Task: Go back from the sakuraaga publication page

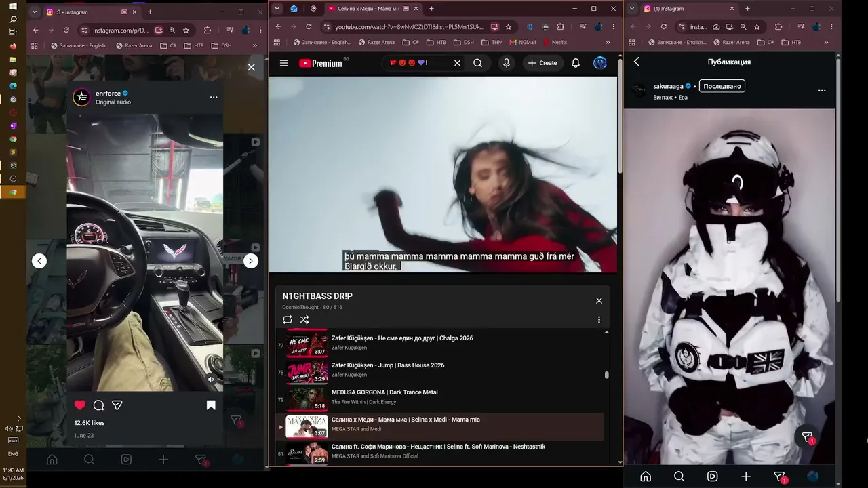Action: [637, 62]
